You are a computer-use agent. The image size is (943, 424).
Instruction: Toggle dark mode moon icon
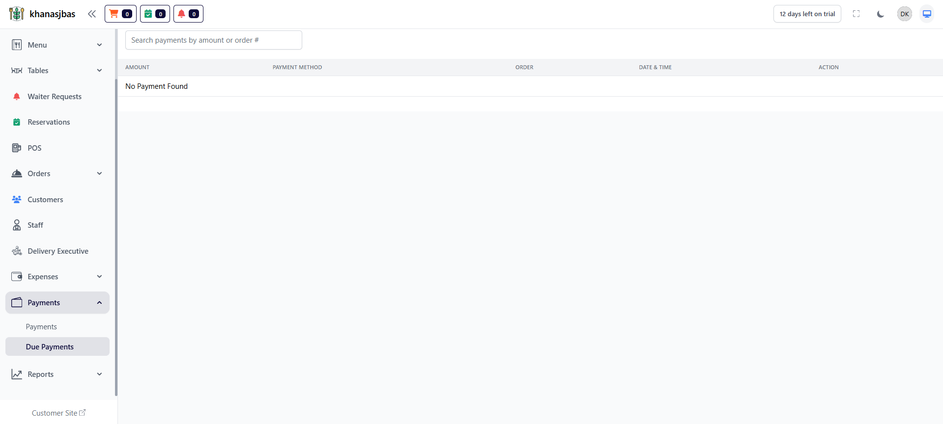(x=881, y=14)
